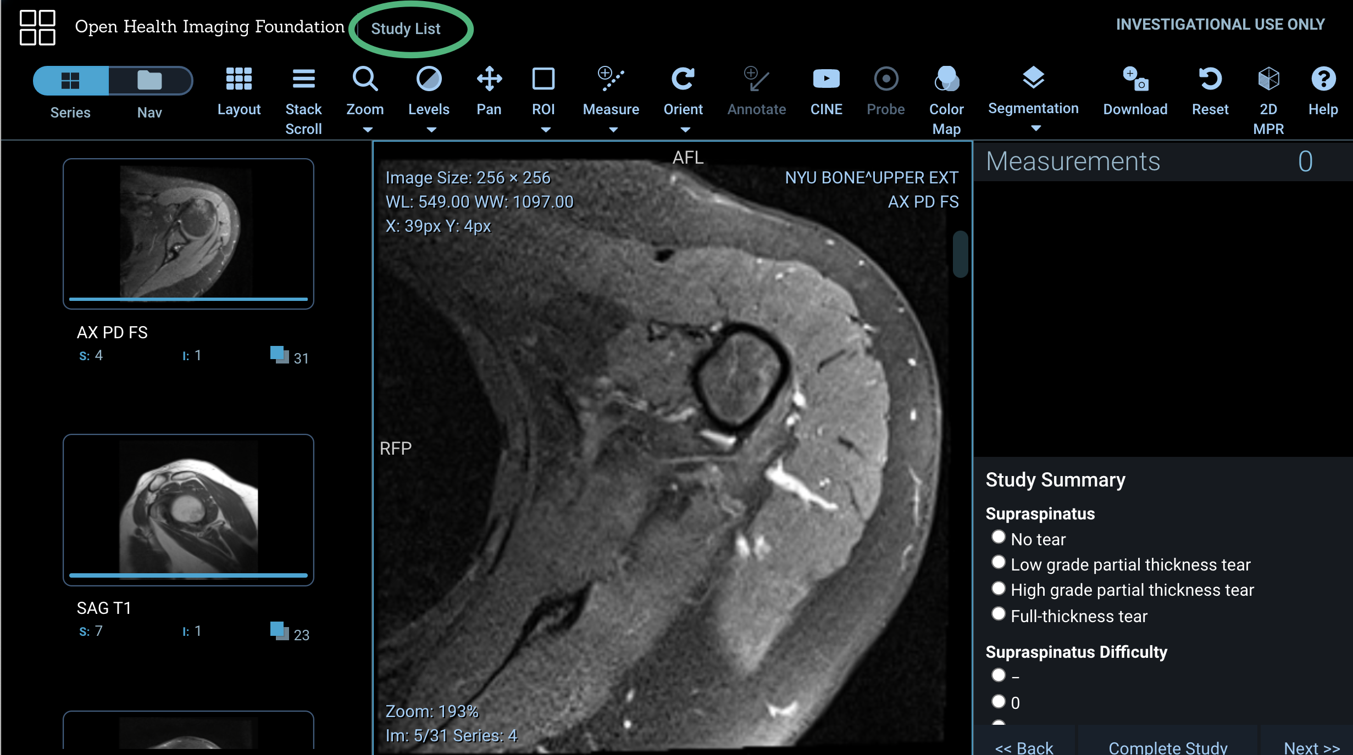Viewport: 1353px width, 755px height.
Task: Click Open Health Imaging Foundation title
Action: 209,26
